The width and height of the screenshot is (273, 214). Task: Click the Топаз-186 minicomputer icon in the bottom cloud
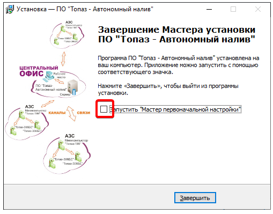pos(62,145)
